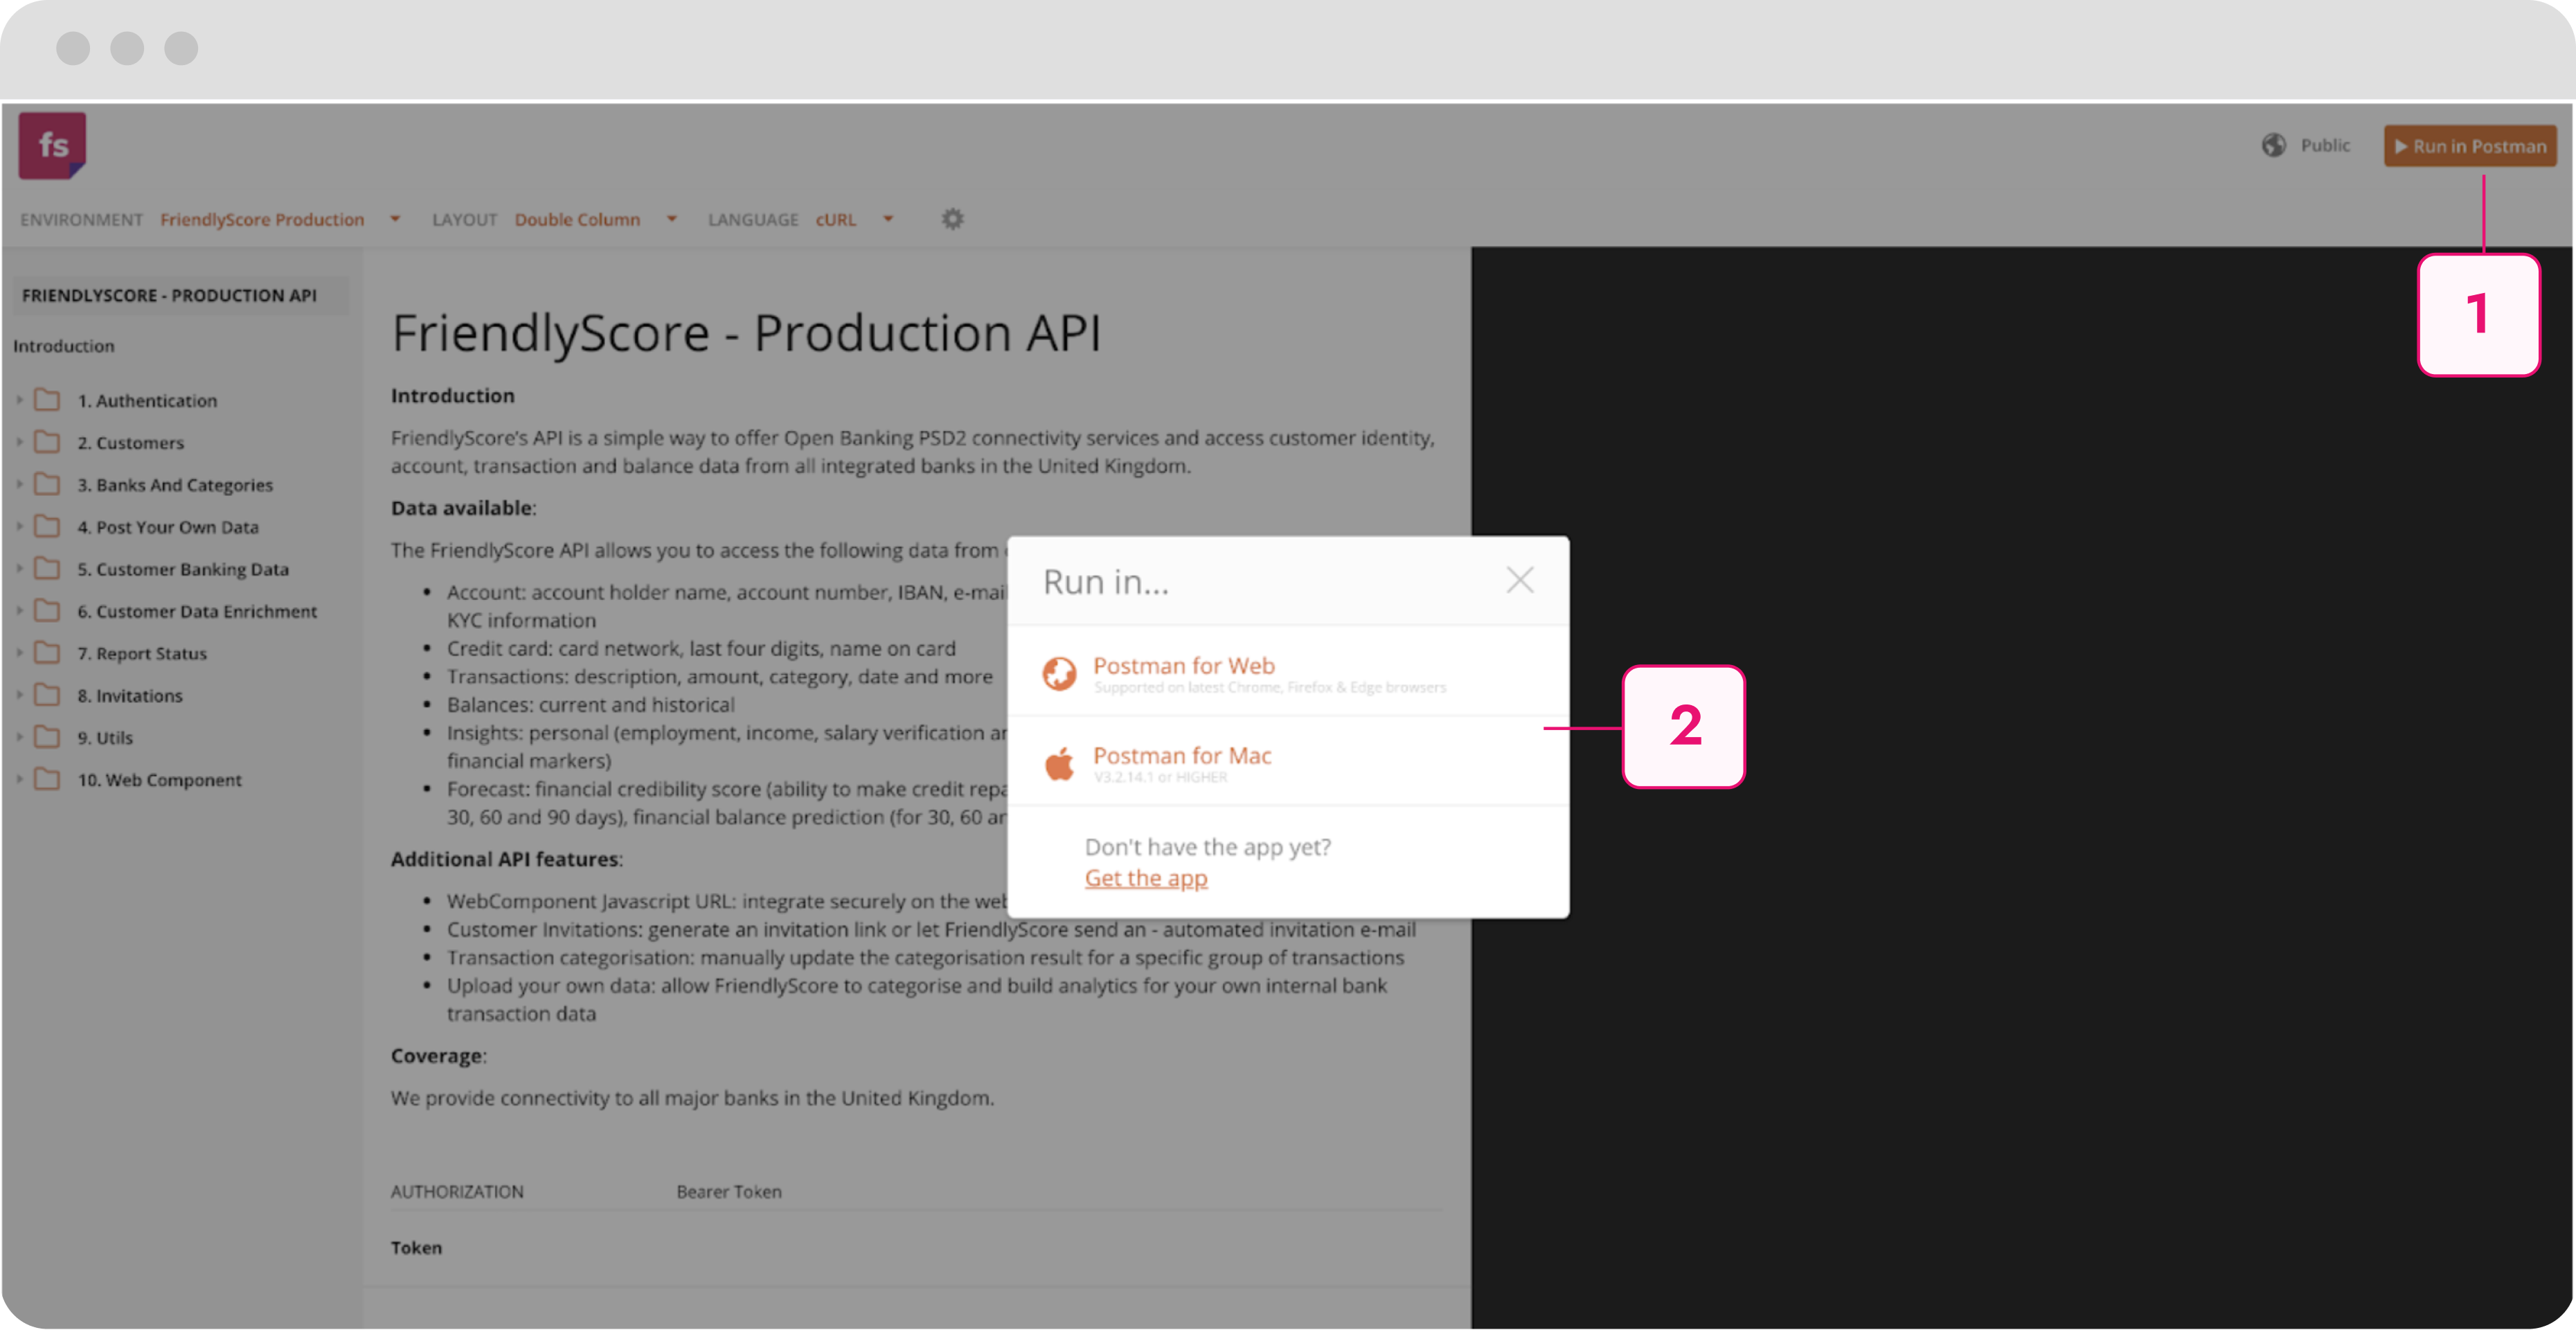This screenshot has width=2576, height=1330.
Task: Expand the 5. Customer Banking Data arrow
Action: tap(19, 568)
